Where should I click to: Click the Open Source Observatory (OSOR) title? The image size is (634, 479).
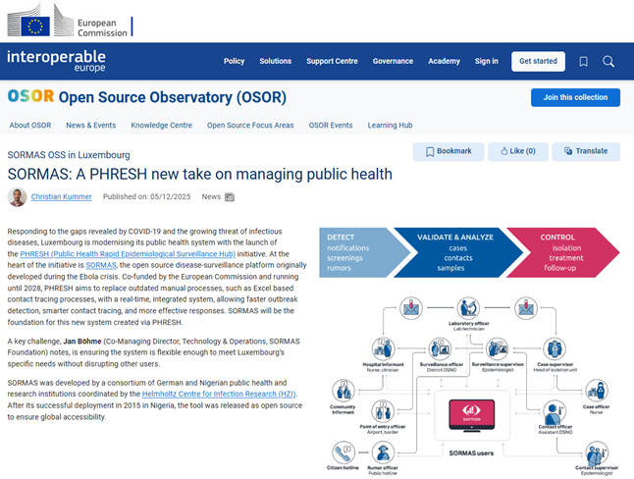pyautogui.click(x=173, y=97)
